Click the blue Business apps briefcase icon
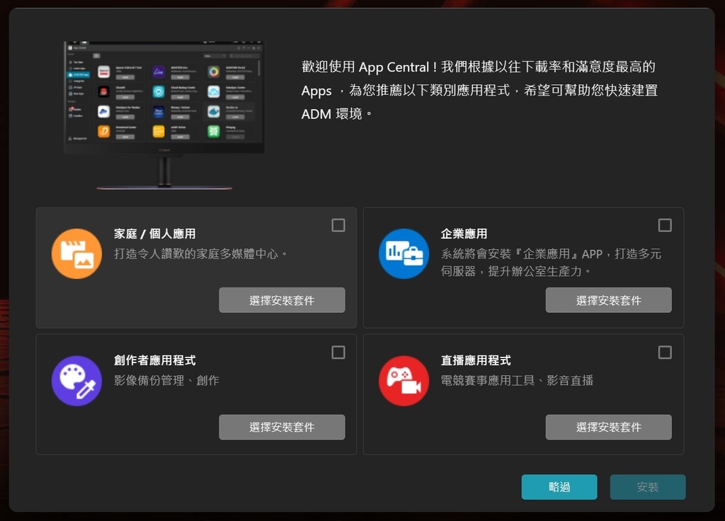The height and width of the screenshot is (521, 725). [x=404, y=253]
